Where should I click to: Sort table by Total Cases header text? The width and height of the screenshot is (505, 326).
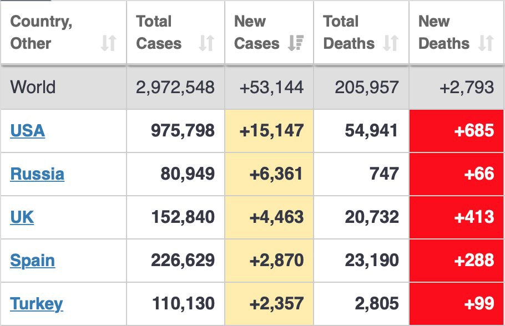(159, 32)
